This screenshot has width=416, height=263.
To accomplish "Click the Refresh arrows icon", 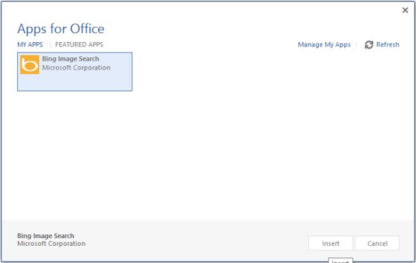I will pos(369,45).
